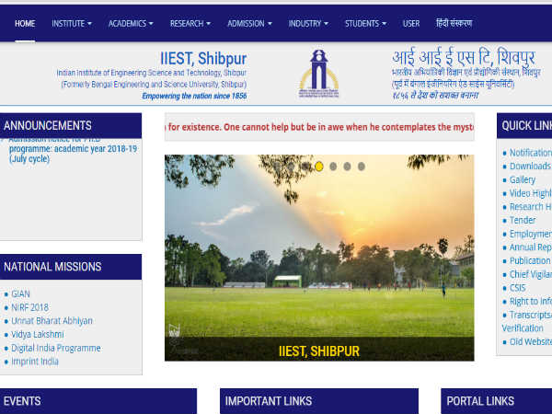Screen dimensions: 552x414
Task: Expand the Research dropdown menu
Action: (x=190, y=22)
